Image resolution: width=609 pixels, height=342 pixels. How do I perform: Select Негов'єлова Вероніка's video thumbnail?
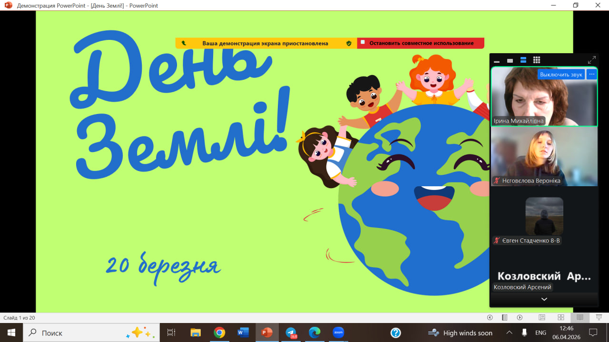544,156
